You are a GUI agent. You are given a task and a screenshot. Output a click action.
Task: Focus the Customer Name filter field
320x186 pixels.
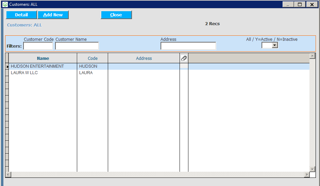(77, 46)
